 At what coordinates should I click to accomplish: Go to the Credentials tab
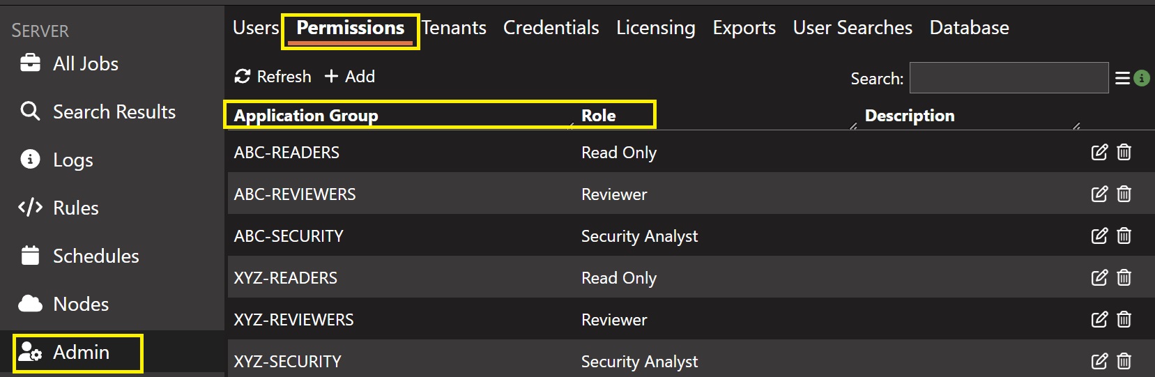click(551, 28)
